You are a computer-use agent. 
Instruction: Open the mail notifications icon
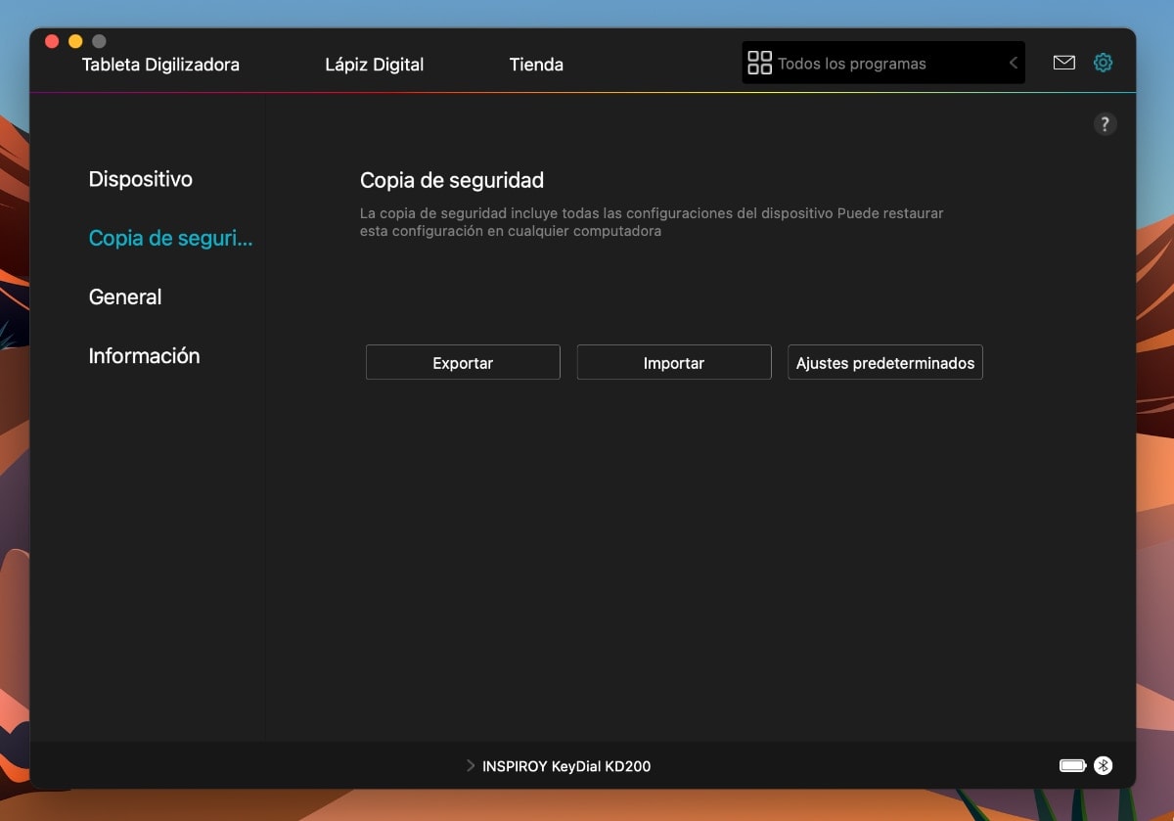(1063, 62)
